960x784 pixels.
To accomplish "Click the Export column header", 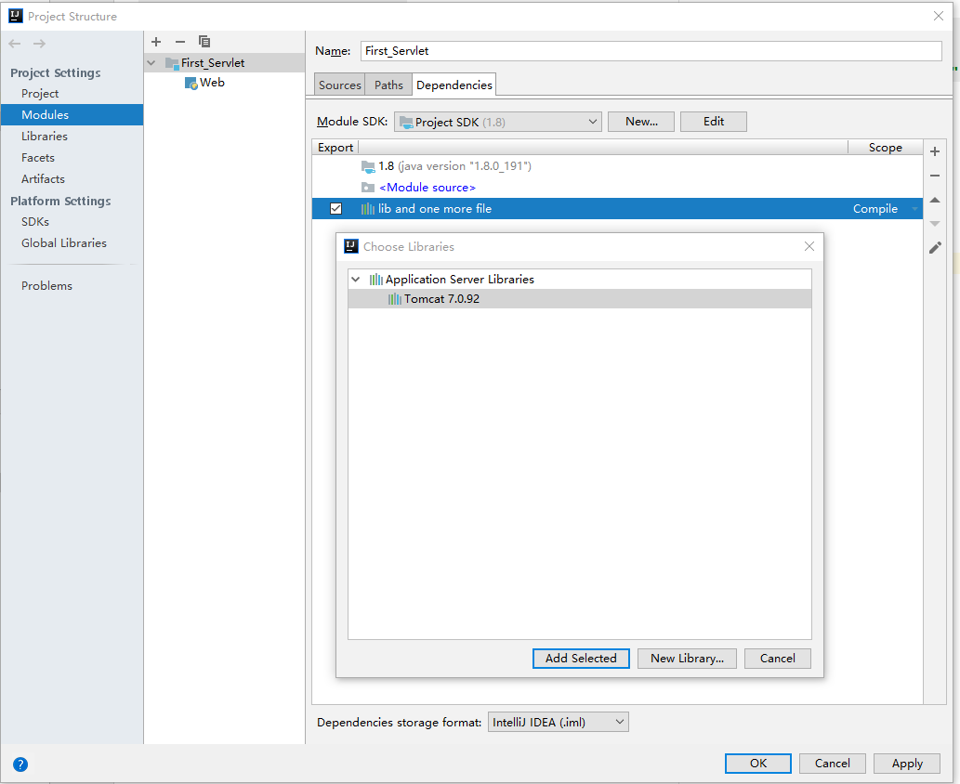I will 335,148.
